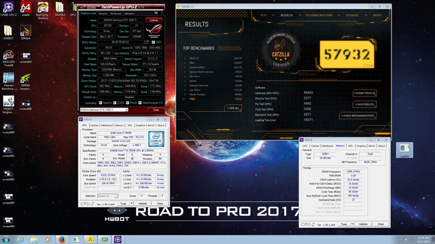Open the MUZIKA folder on the desktop
Screen dimensions: 435x244
click(60, 9)
